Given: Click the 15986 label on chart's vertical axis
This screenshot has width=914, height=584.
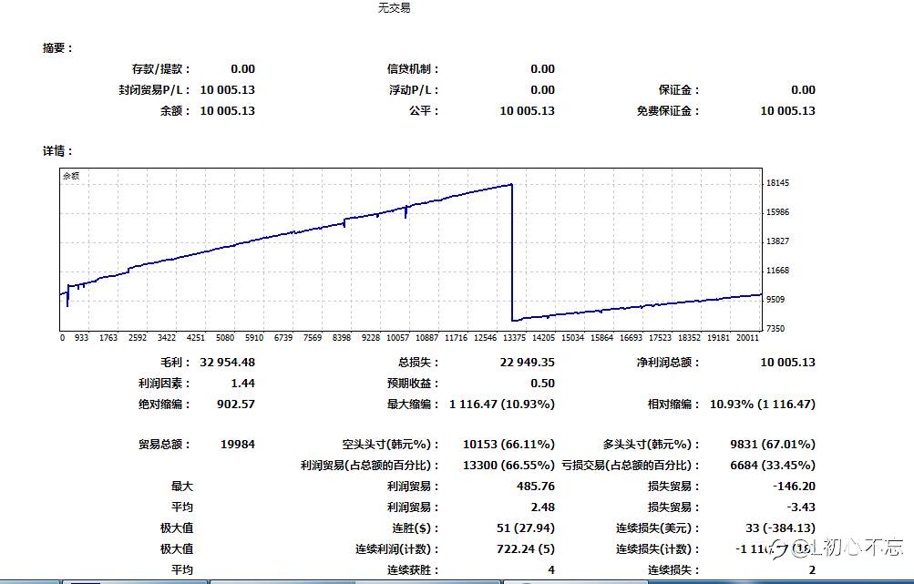Looking at the screenshot, I should (777, 212).
